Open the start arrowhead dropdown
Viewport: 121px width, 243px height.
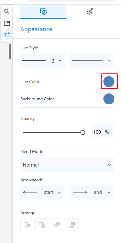click(x=42, y=193)
